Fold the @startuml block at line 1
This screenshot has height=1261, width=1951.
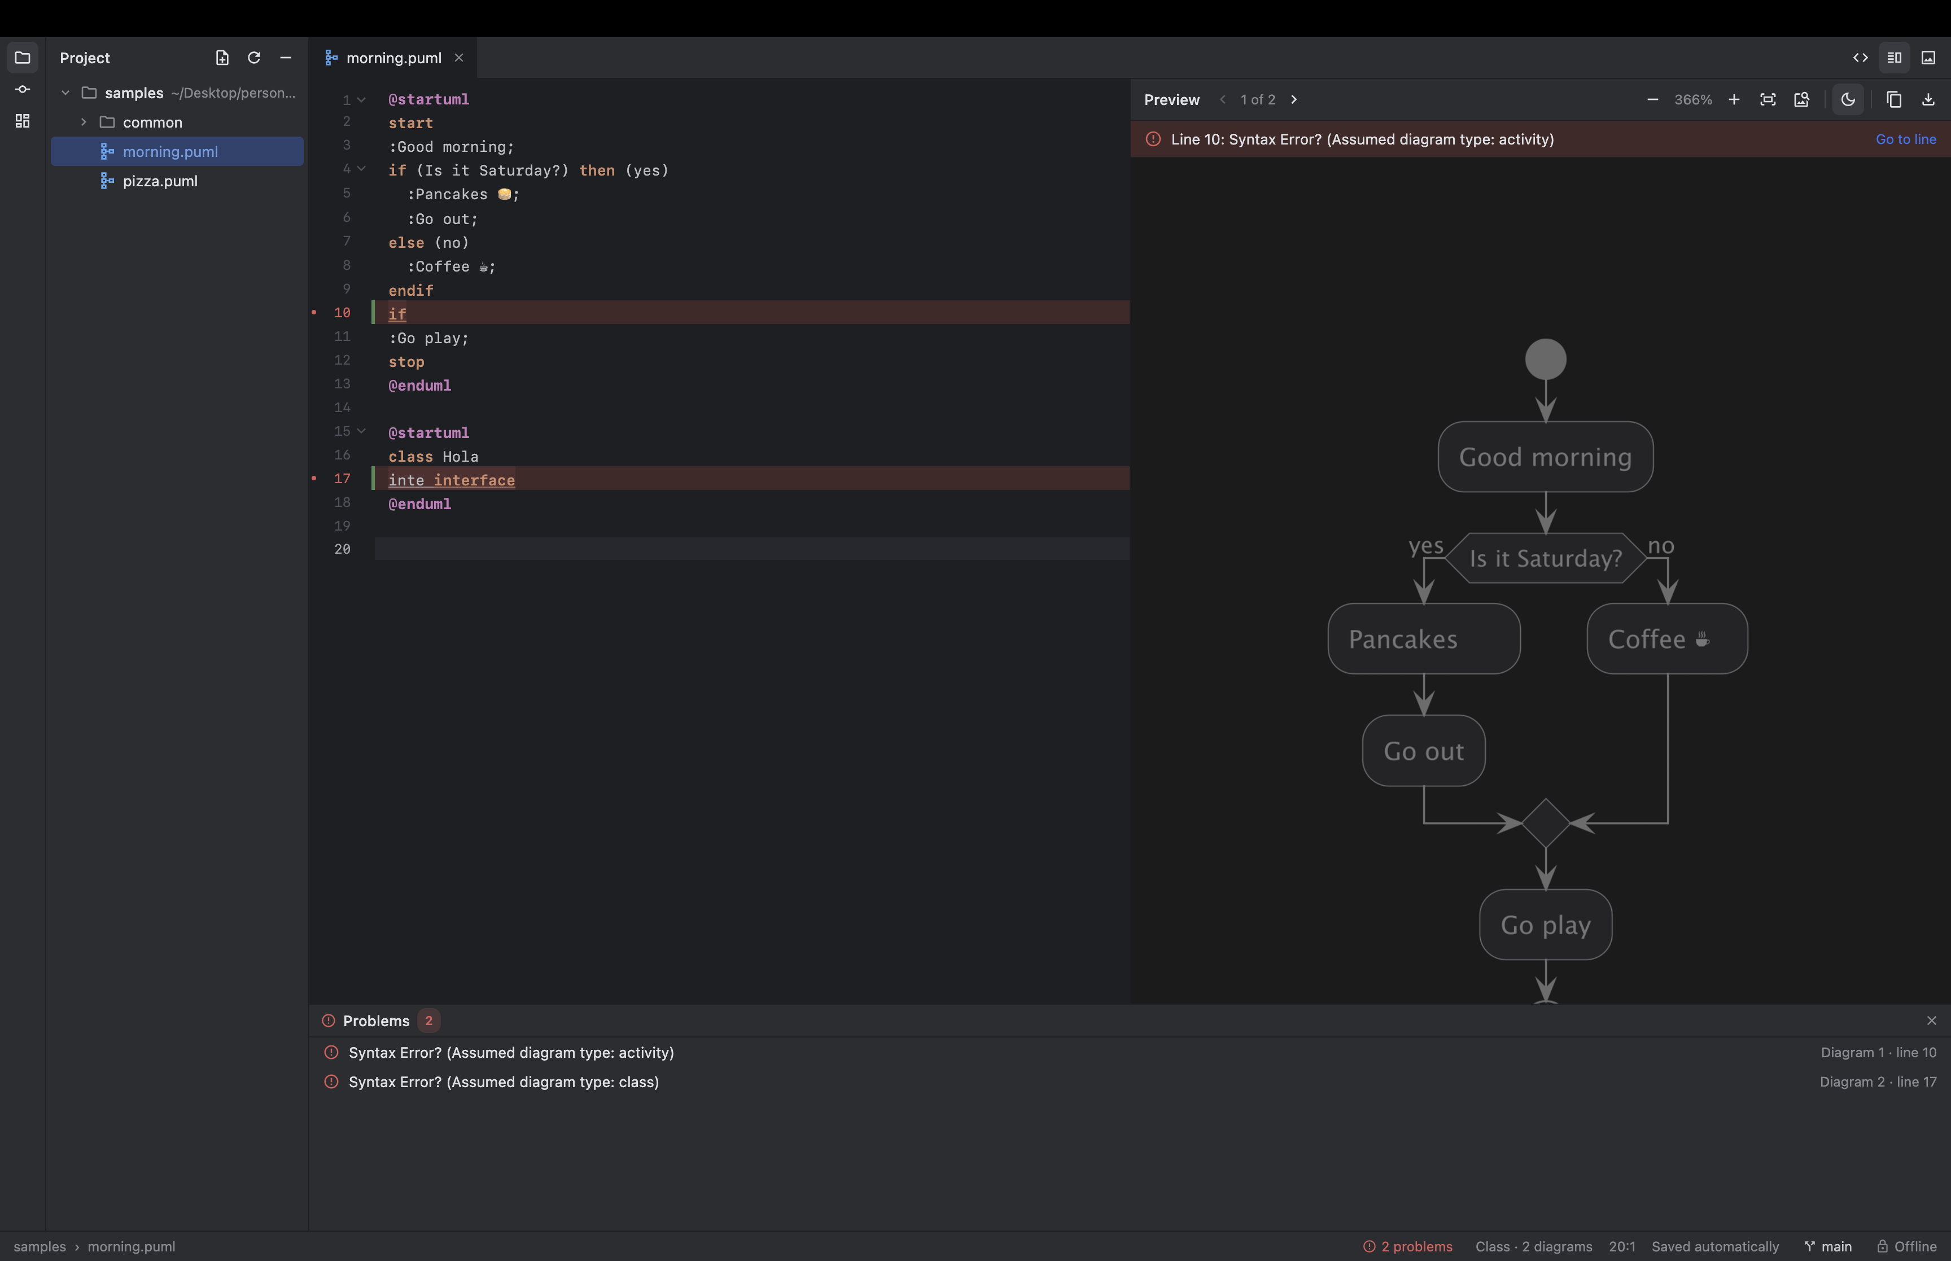click(361, 99)
